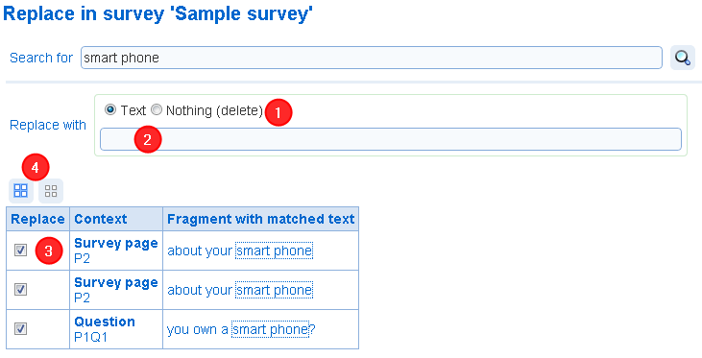
Task: Click the Replace with text box
Action: tap(391, 139)
